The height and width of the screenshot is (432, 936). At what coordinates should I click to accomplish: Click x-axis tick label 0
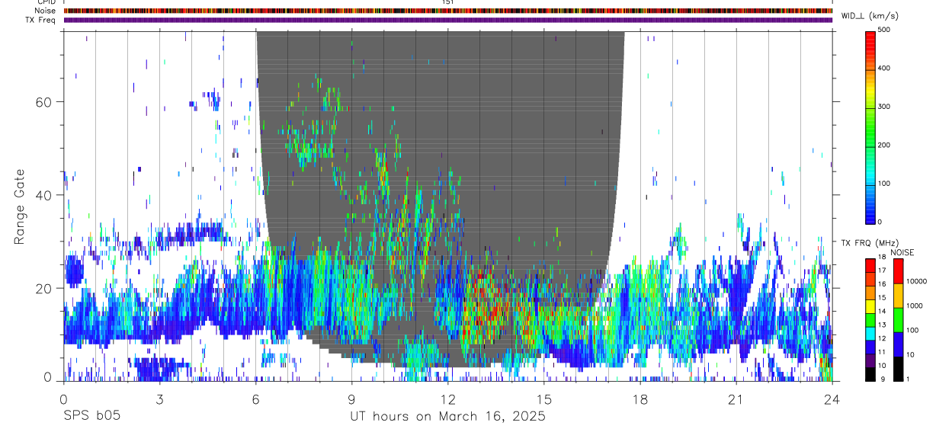tap(63, 398)
